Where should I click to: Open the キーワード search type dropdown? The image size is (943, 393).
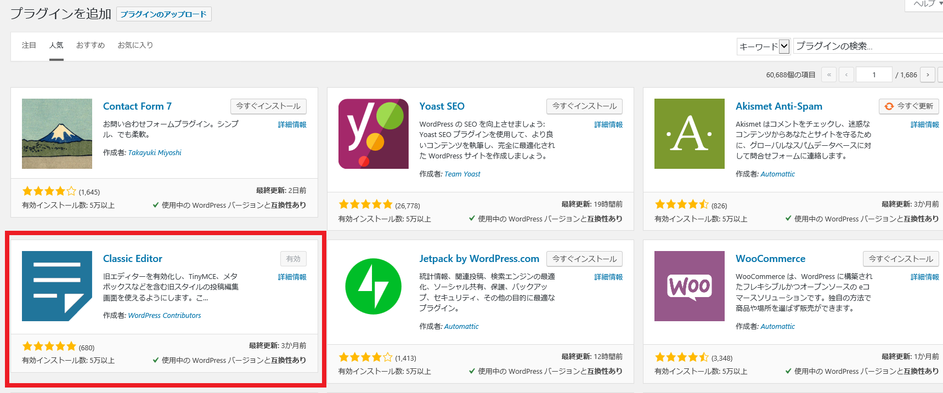coord(763,47)
